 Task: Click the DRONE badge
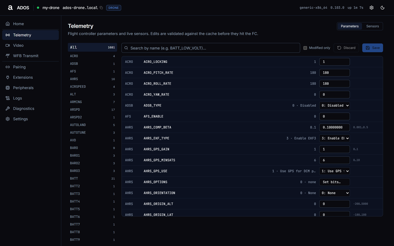pyautogui.click(x=114, y=8)
